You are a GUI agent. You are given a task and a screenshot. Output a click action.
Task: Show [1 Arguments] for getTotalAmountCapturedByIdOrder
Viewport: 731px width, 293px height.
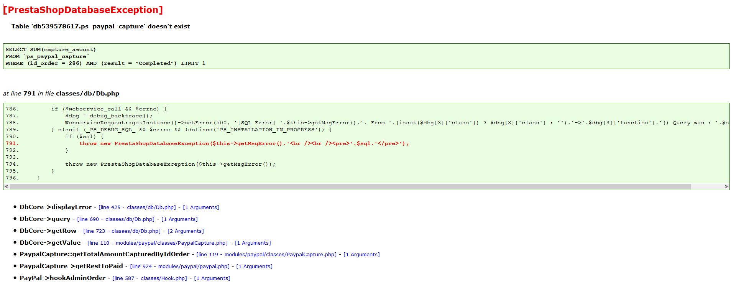click(361, 255)
